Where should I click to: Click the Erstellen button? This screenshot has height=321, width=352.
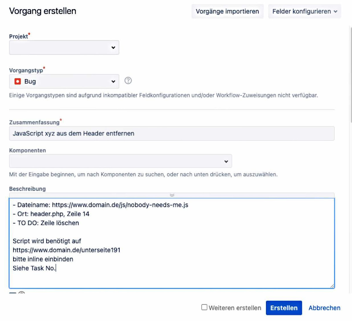pos(284,308)
